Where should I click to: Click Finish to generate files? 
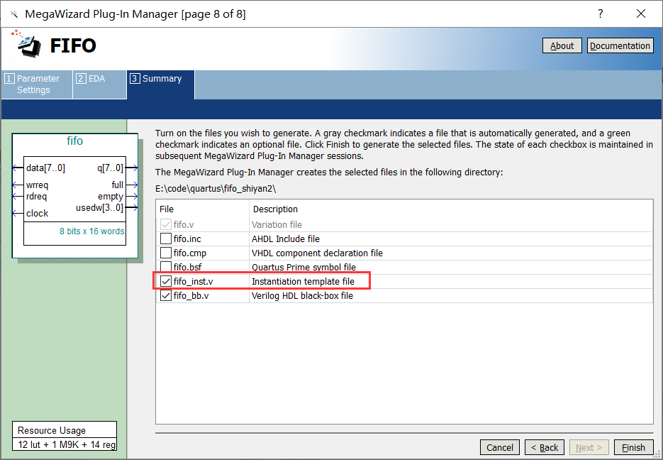point(633,447)
